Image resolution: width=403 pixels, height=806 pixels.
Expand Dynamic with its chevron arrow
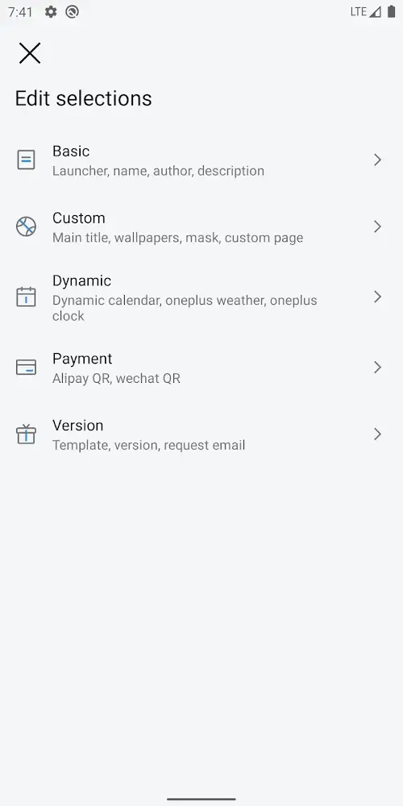pos(378,297)
